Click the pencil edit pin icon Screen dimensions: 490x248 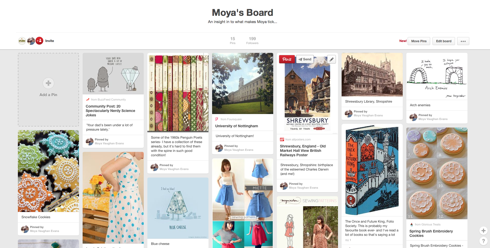coord(332,59)
